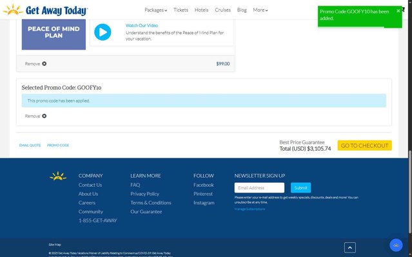Click the newsletter Submit button
The width and height of the screenshot is (412, 257).
point(300,187)
